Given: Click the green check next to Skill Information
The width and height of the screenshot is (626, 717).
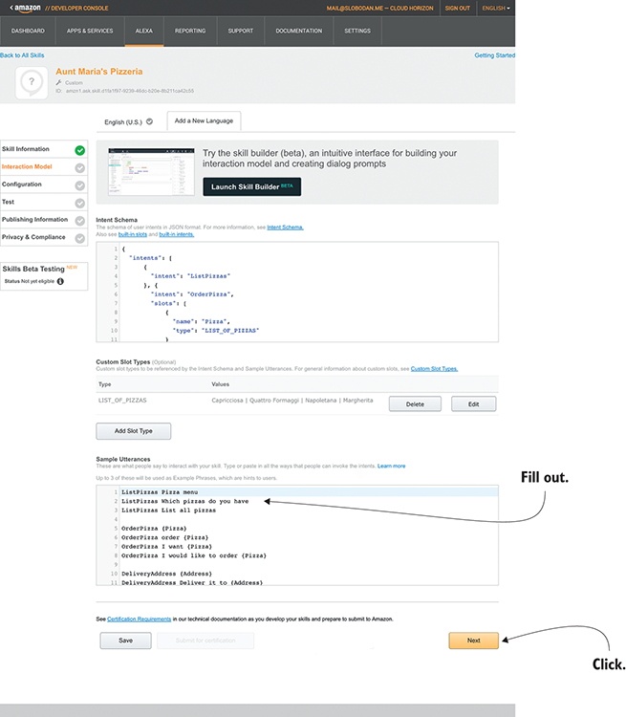Looking at the screenshot, I should (79, 150).
